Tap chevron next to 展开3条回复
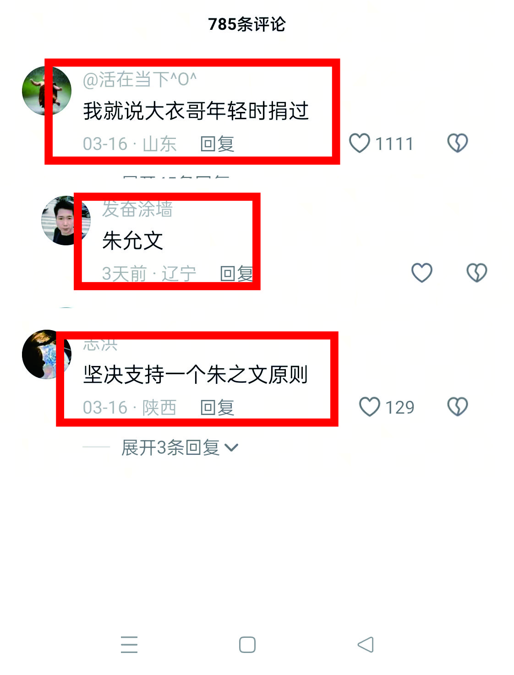This screenshot has width=514, height=675. [232, 448]
